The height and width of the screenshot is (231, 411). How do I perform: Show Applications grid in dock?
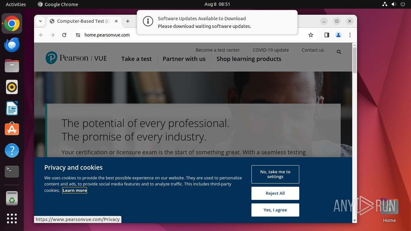click(12, 218)
